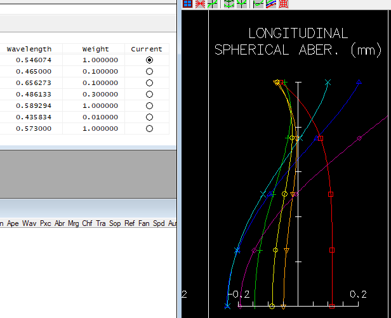Open the Wav tab
The image size is (391, 318).
point(29,223)
